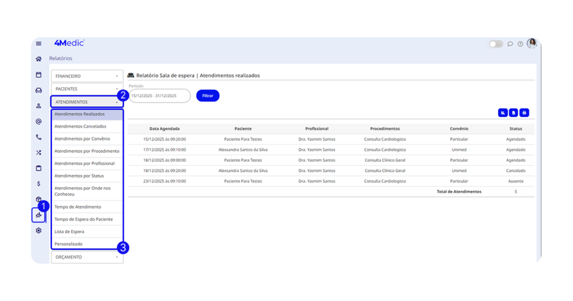Screen dimensions: 573x301
Task: Click the phone icon in sidebar
Action: [x=39, y=137]
